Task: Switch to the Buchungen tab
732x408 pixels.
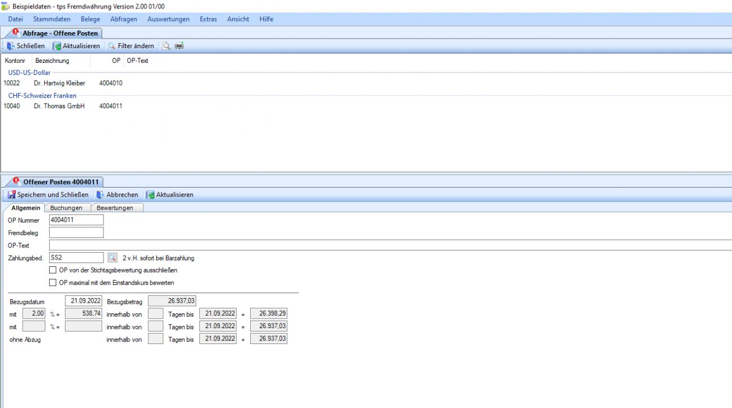Action: pyautogui.click(x=66, y=208)
